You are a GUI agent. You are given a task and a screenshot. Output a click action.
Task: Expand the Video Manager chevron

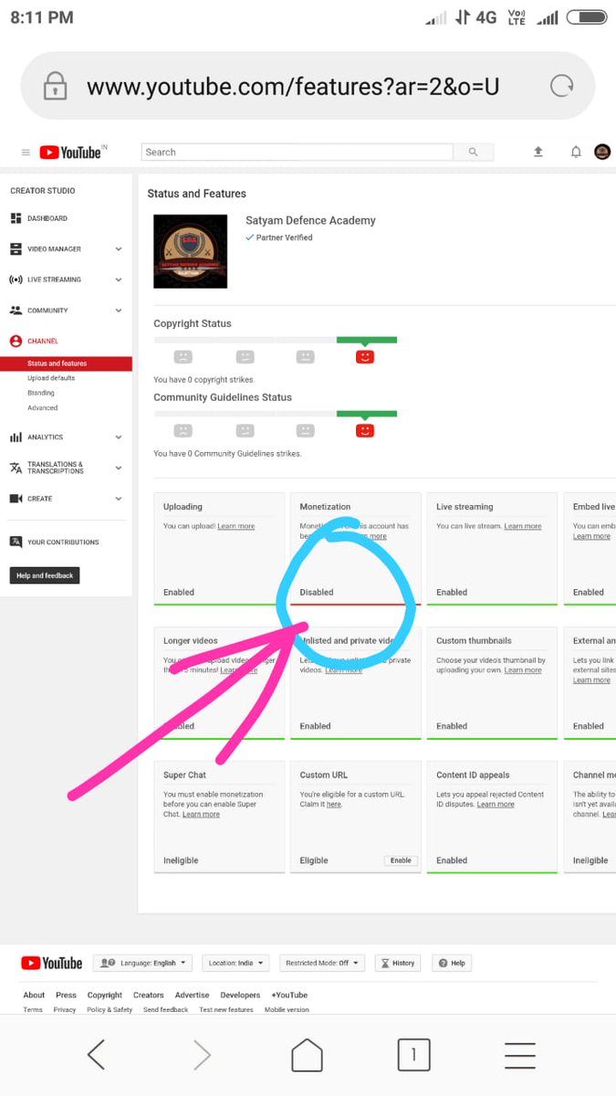pos(119,248)
